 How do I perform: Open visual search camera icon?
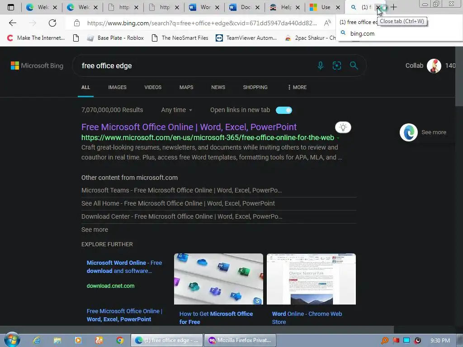[x=336, y=66]
